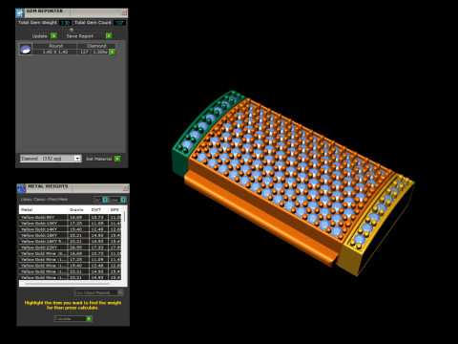Sort by the Grams column header
Viewport: 458px width, 344px height.
pos(76,209)
